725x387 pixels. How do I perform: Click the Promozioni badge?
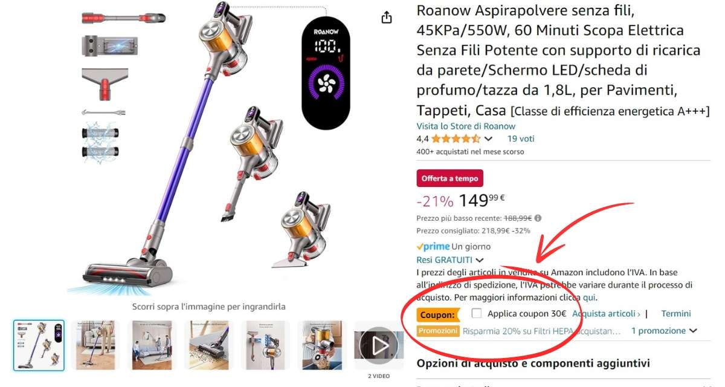point(438,331)
